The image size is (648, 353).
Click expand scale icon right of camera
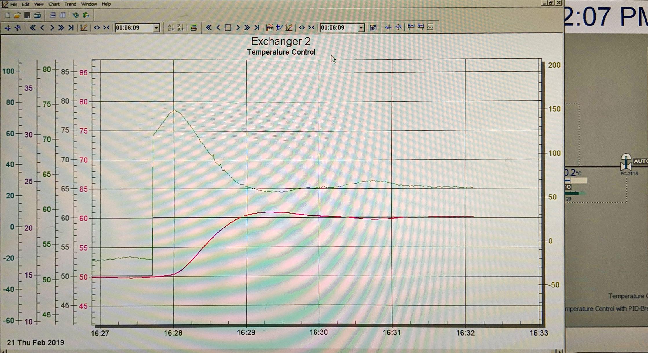[398, 27]
